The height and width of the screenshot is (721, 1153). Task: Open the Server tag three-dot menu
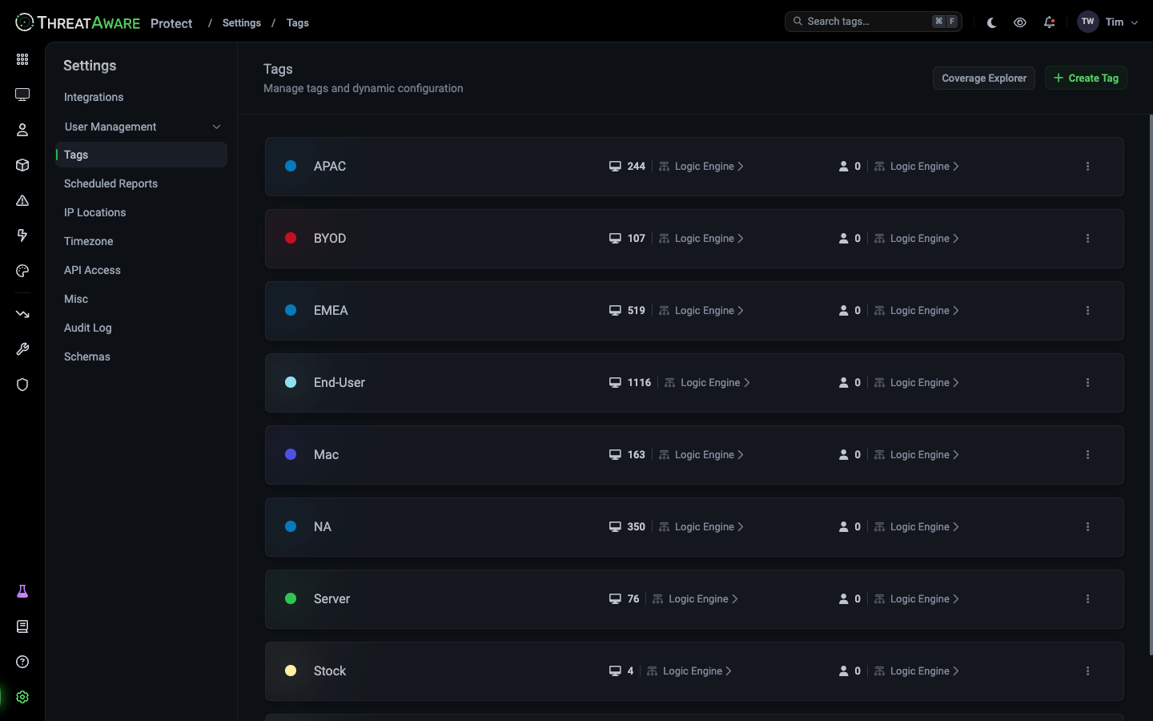(x=1087, y=599)
